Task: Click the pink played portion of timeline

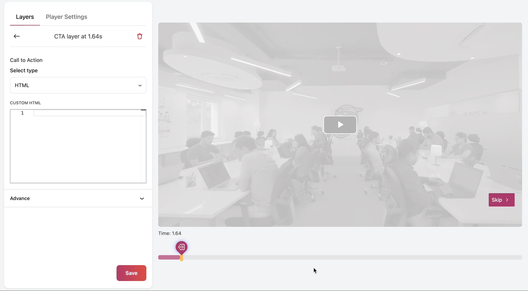Action: 169,257
